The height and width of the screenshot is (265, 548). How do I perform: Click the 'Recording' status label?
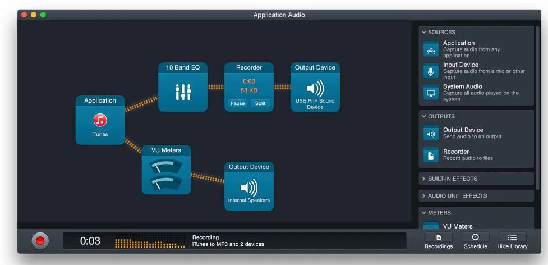pos(205,237)
